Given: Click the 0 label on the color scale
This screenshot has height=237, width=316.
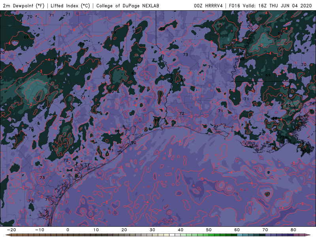Looking at the screenshot, I should point(68,230).
